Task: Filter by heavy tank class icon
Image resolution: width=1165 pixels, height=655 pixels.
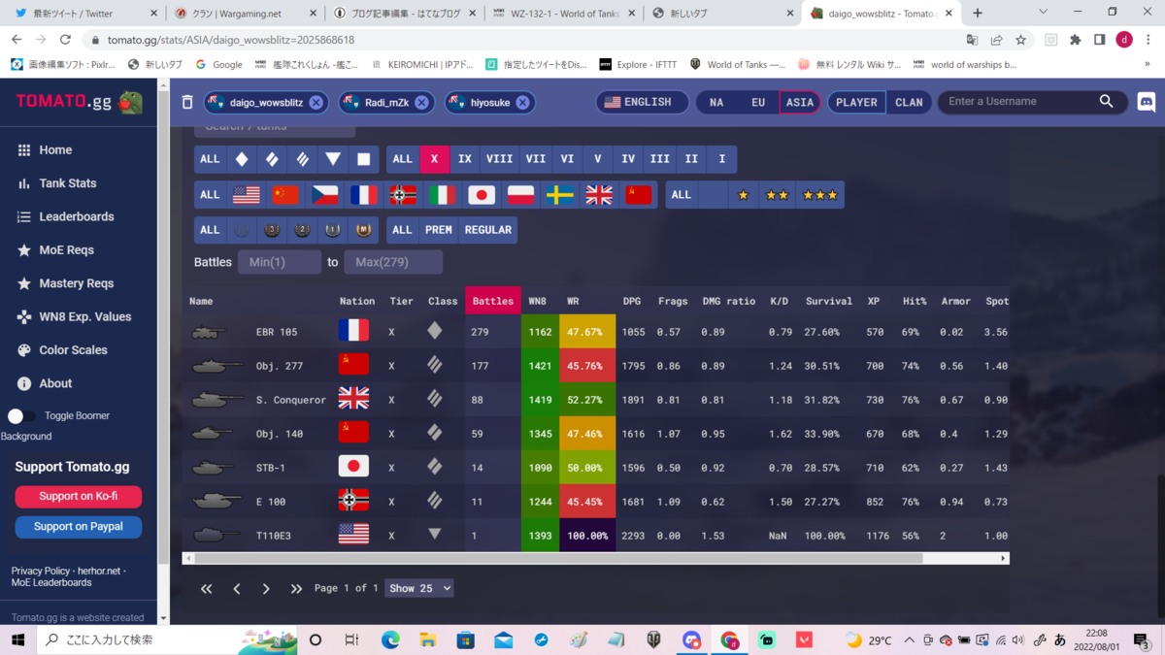Action: pos(303,159)
